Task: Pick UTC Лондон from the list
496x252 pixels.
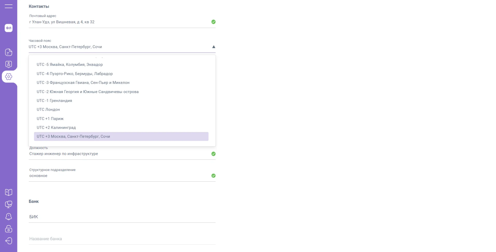Action: (48, 110)
